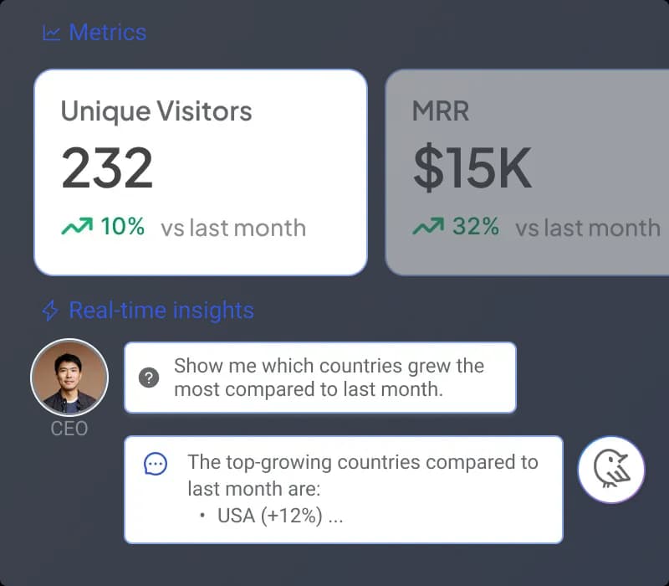Image resolution: width=669 pixels, height=586 pixels.
Task: Click the MRR green trend arrow
Action: tap(428, 227)
